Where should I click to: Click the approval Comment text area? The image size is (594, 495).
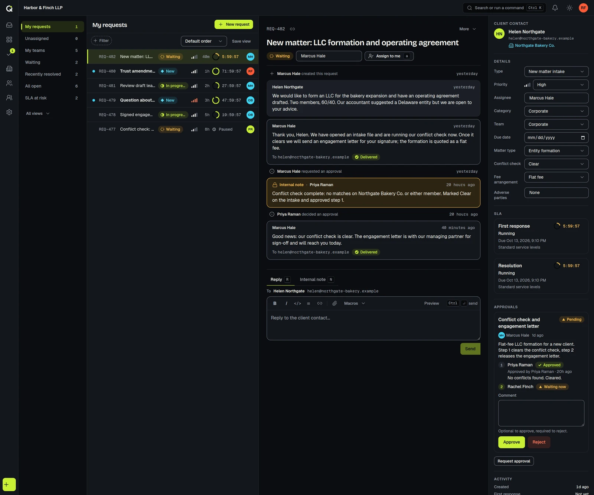click(541, 413)
